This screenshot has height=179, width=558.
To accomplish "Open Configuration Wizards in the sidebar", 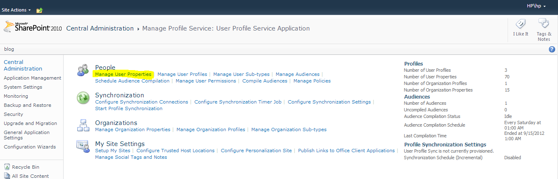I will click(x=30, y=147).
